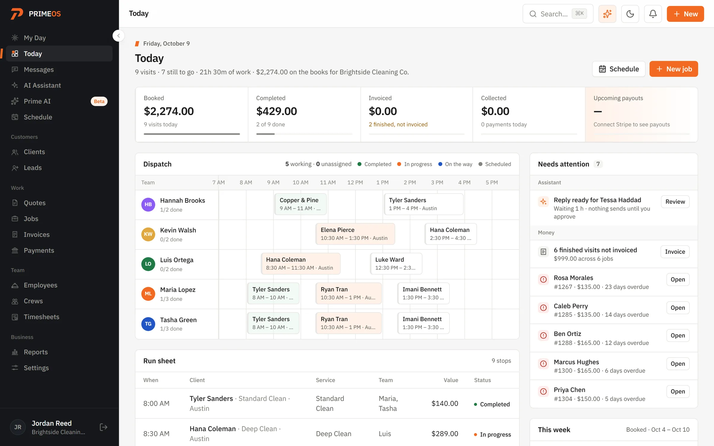Click the Schedule button near New job
This screenshot has width=714, height=446.
pyautogui.click(x=619, y=69)
